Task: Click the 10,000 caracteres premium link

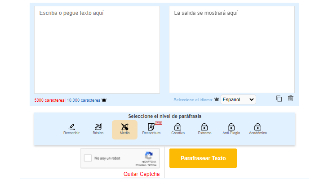Action: coord(84,100)
